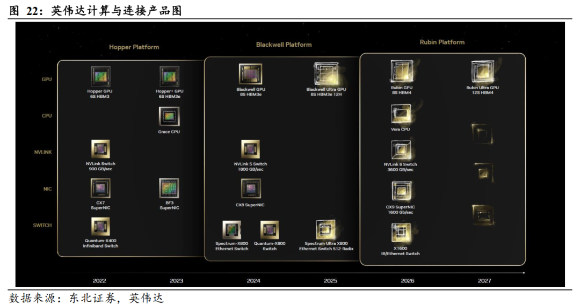
Task: Click the Blackwell GPU 8S HBM3e chip icon
Action: coord(250,74)
